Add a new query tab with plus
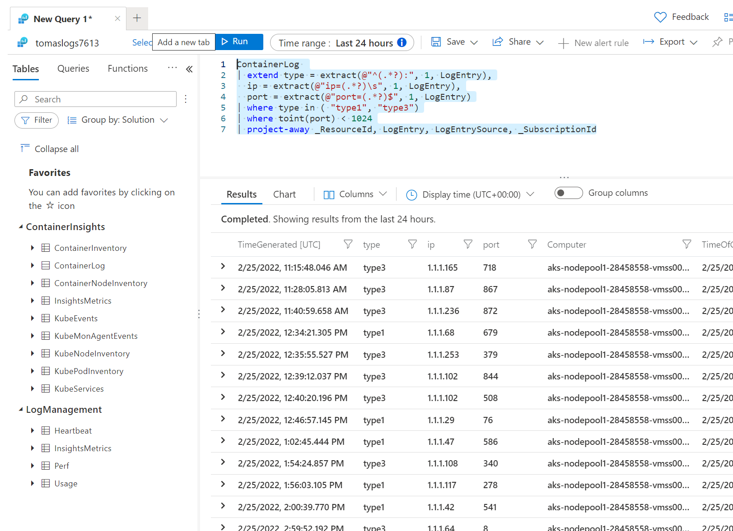Viewport: 733px width, 531px height. click(x=137, y=18)
